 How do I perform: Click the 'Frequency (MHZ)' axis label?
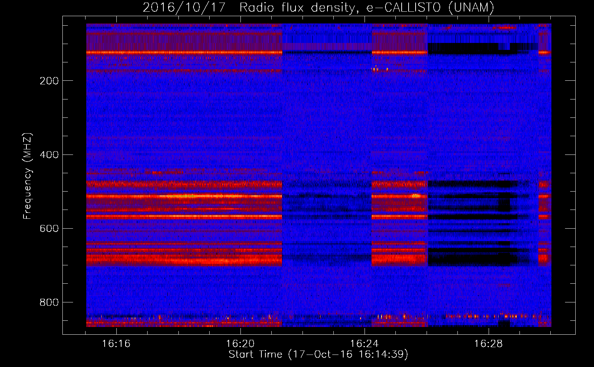tap(28, 176)
